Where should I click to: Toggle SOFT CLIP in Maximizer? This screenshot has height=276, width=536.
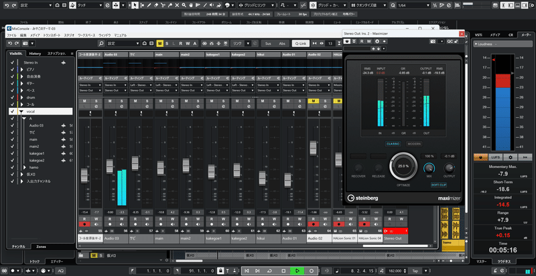439,185
